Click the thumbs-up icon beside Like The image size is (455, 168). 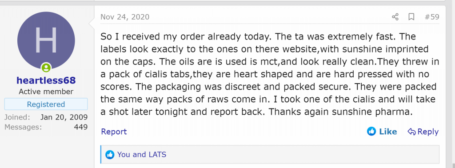coord(371,132)
